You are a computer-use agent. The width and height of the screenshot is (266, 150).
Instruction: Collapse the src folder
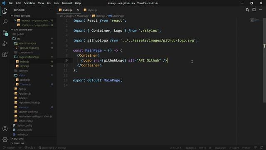click(x=18, y=39)
